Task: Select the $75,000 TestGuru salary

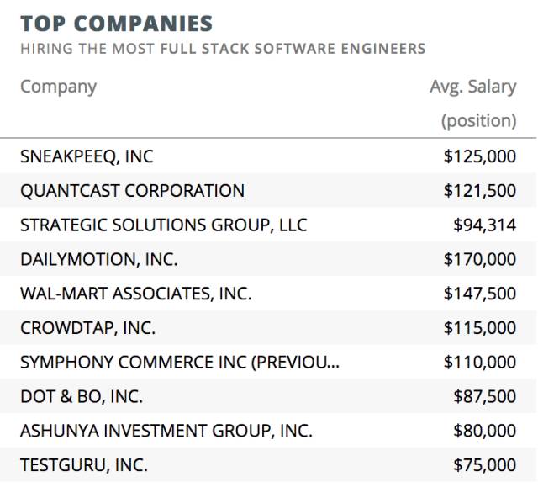Action: [x=484, y=465]
